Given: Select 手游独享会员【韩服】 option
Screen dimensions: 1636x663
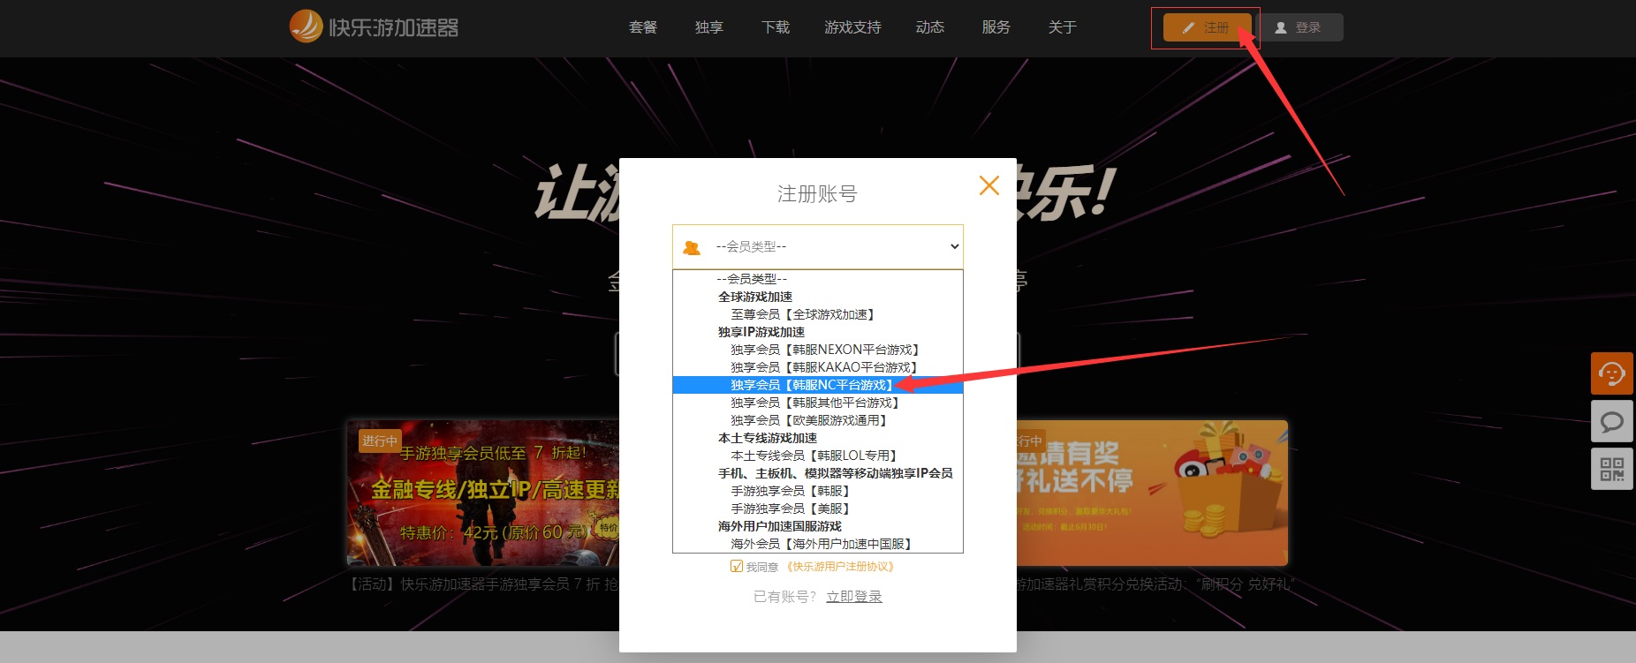Looking at the screenshot, I should point(818,491).
